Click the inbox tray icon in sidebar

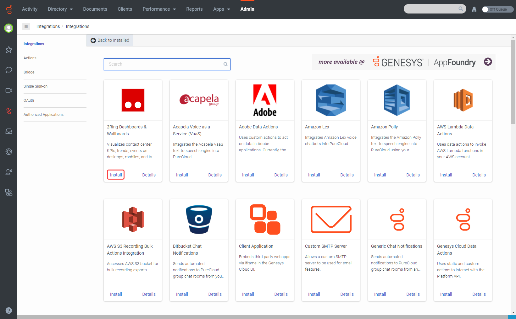pos(9,131)
